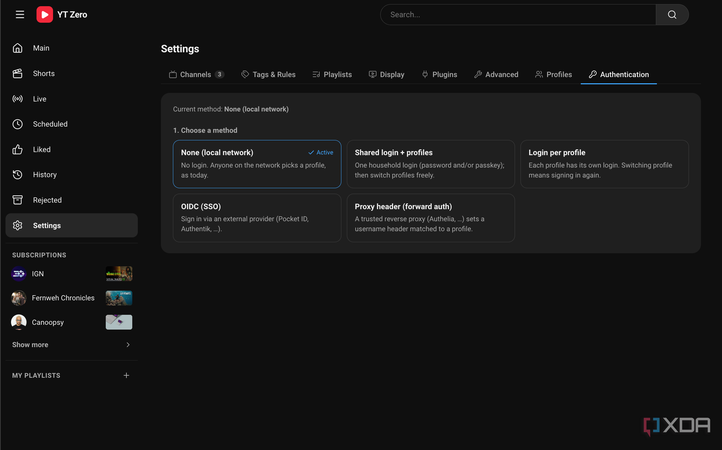Open the hamburger menu icon

pos(20,14)
